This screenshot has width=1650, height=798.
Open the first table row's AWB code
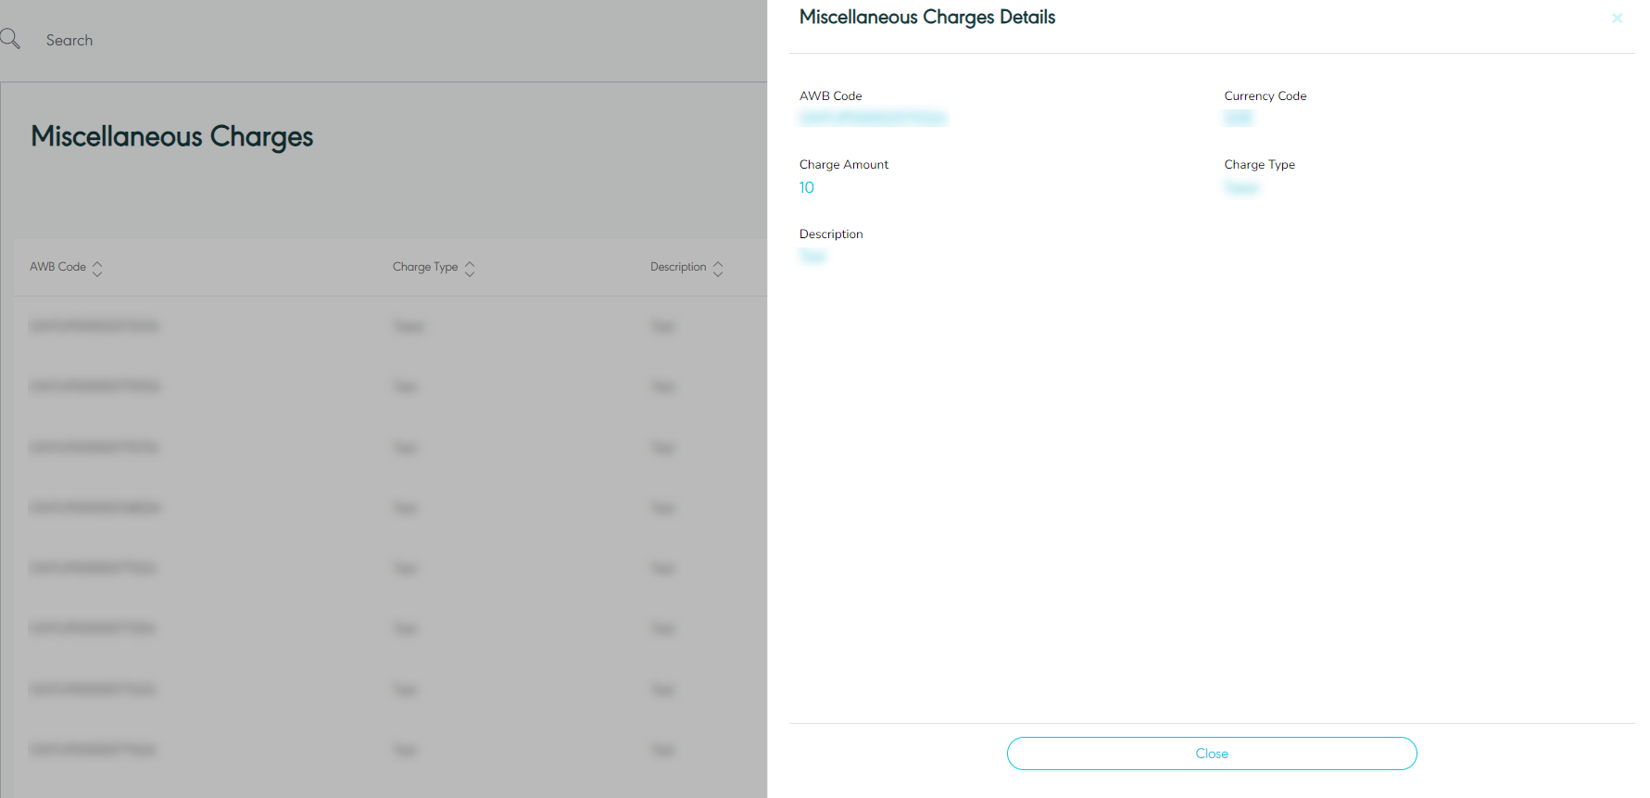[x=94, y=326]
